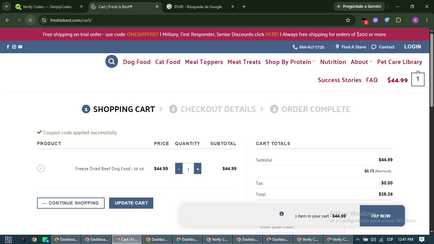This screenshot has width=434, height=244.
Task: Click the HERE! discounts link
Action: tap(272, 34)
